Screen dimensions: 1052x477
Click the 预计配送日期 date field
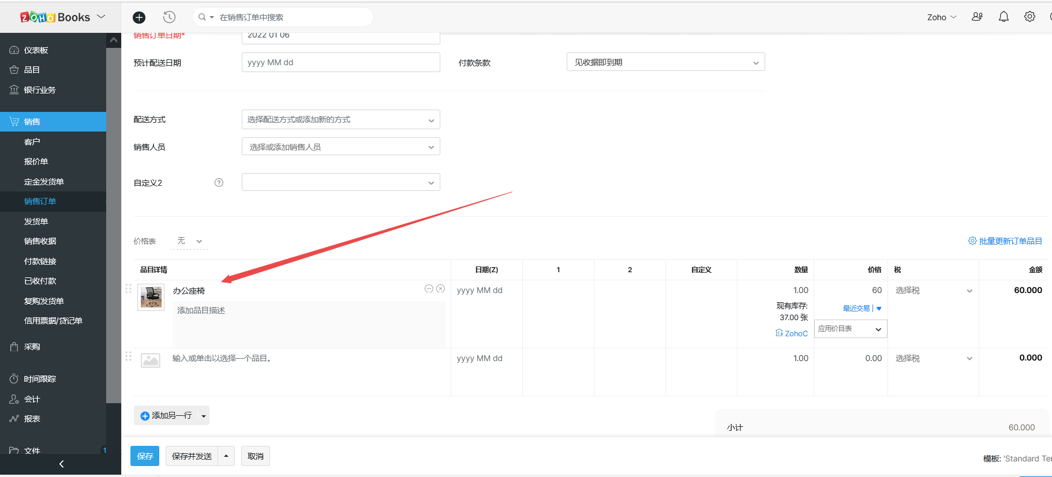(x=340, y=62)
